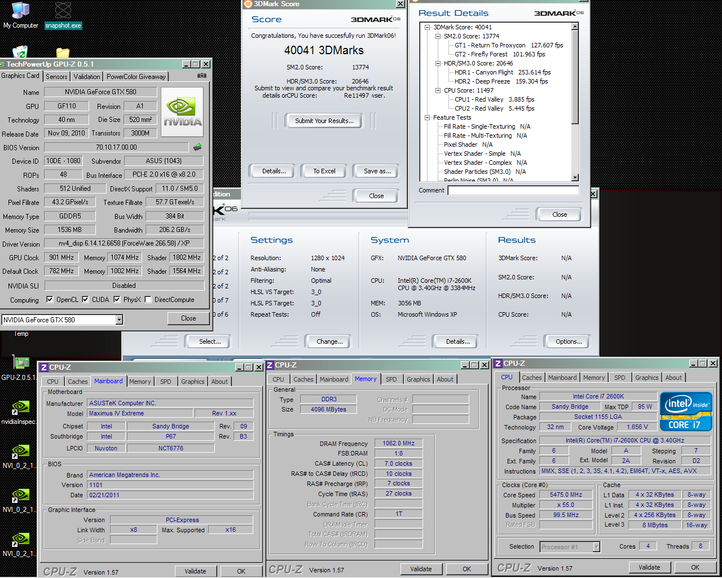Switch to the Sensors tab in GPU-Z
Viewport: 722px width, 578px height.
point(56,77)
